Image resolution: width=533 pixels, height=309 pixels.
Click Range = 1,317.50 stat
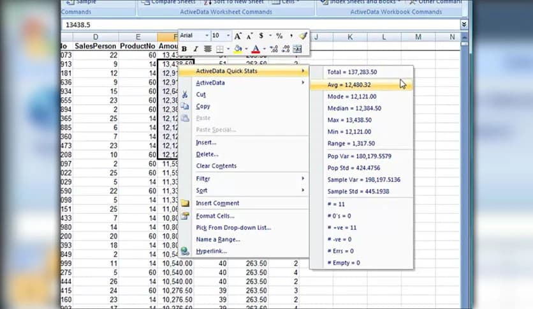[x=361, y=144]
